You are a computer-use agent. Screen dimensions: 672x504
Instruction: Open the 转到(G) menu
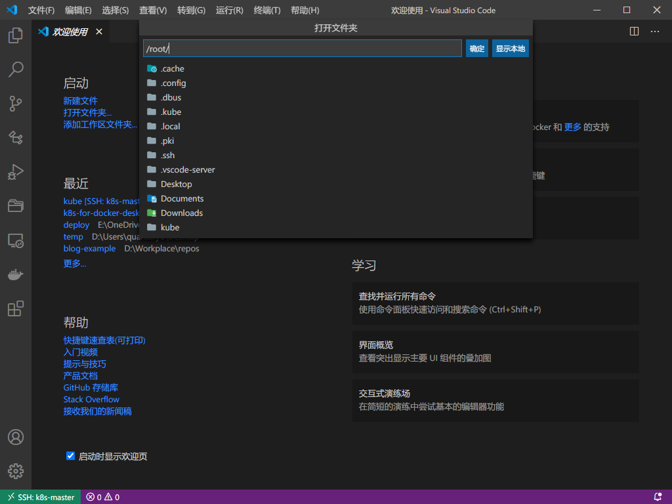click(x=191, y=10)
